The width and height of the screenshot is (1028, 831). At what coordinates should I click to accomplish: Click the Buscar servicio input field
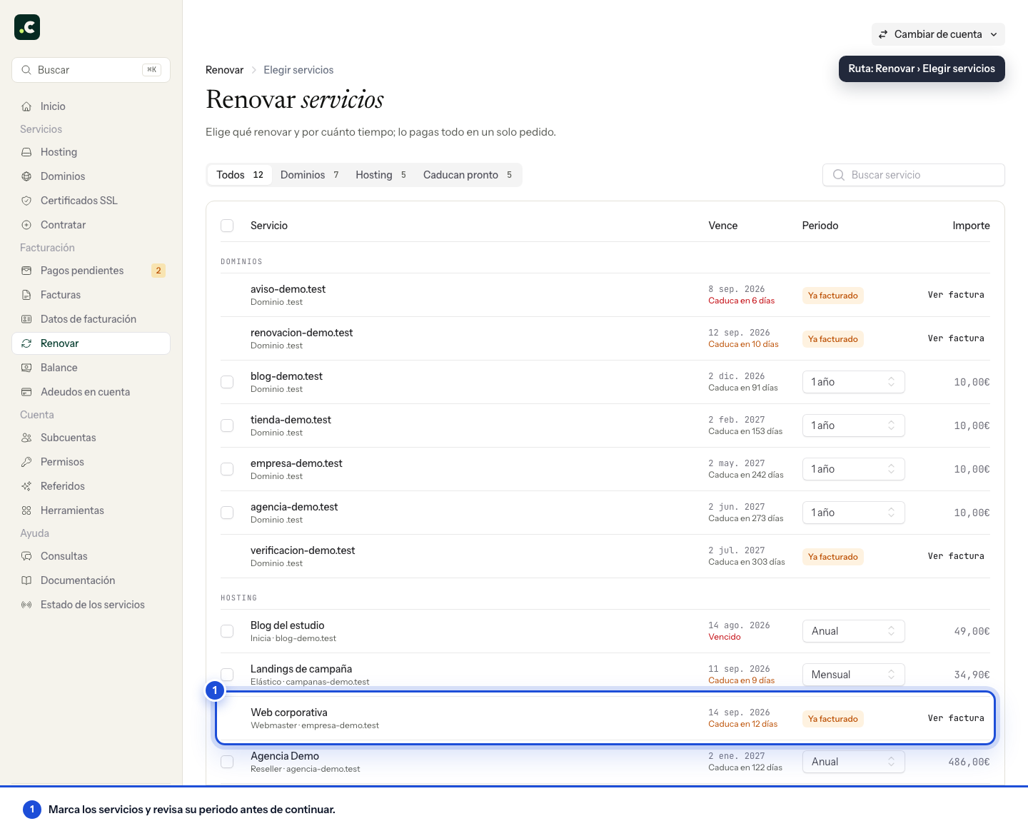[914, 175]
